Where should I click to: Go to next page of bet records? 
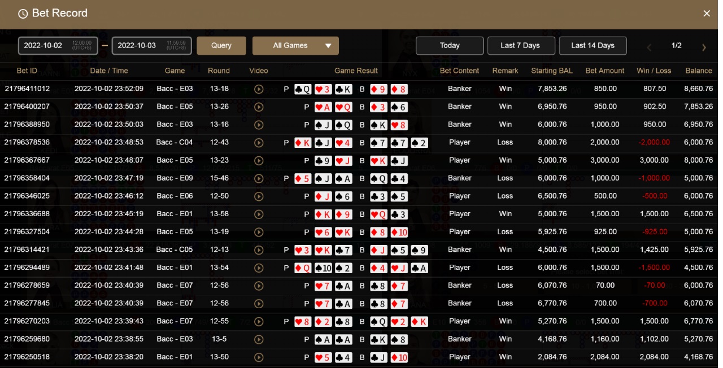(704, 47)
